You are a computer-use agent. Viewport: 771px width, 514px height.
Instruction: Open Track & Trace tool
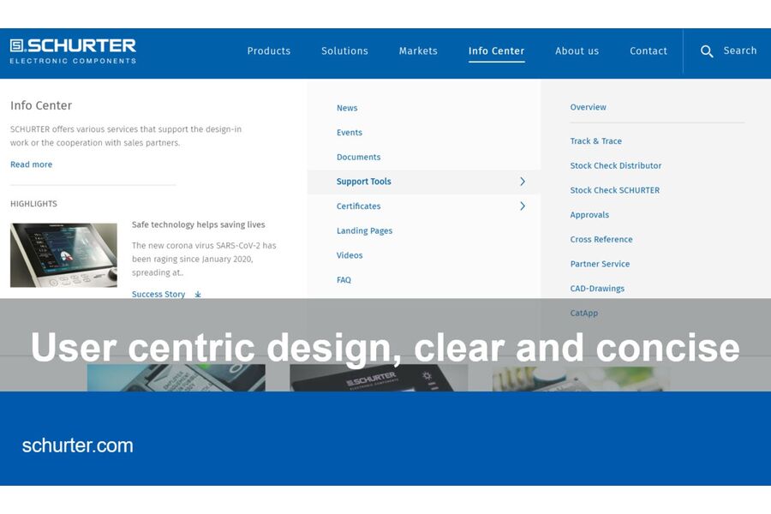click(596, 141)
